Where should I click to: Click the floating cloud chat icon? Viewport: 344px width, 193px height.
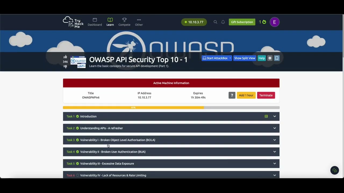click(x=335, y=170)
